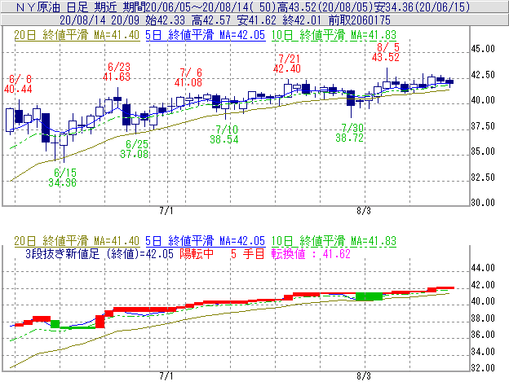Select 5日 終値平滑 MA=42.05 legend in lower chart

(206, 241)
